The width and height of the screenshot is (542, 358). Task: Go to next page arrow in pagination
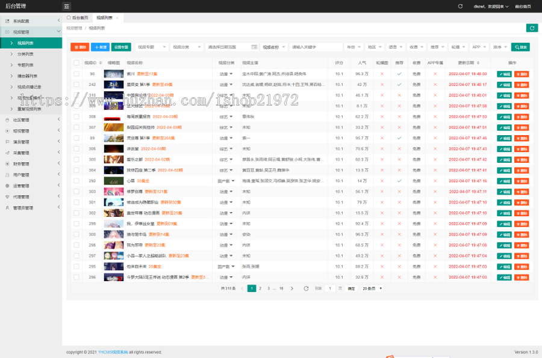(x=291, y=288)
